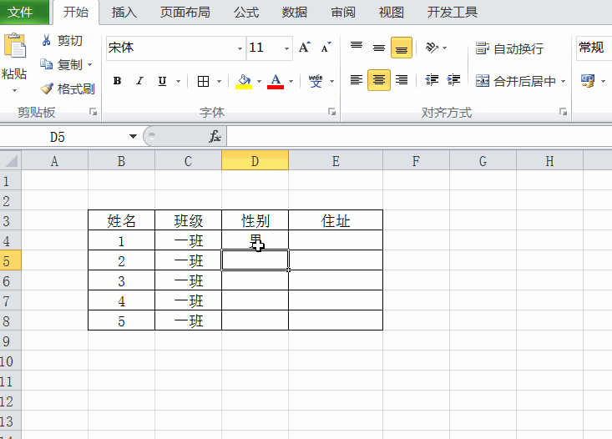Toggle italic formatting
Viewport: 612px width, 439px height.
139,81
